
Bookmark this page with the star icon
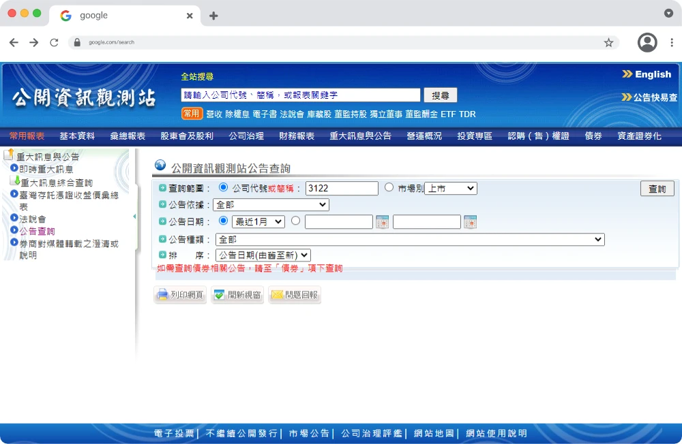coord(608,42)
